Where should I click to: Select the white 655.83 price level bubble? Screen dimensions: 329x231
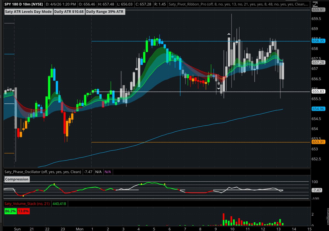(x=318, y=92)
